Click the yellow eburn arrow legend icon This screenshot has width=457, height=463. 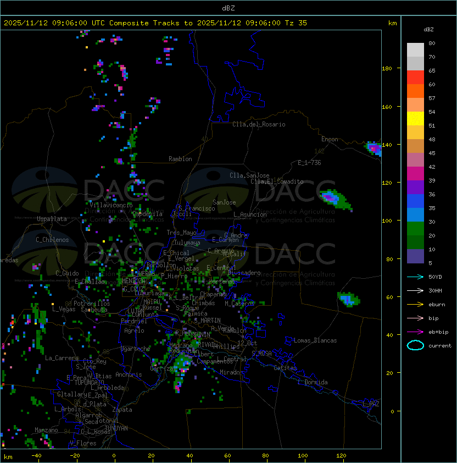pyautogui.click(x=415, y=305)
